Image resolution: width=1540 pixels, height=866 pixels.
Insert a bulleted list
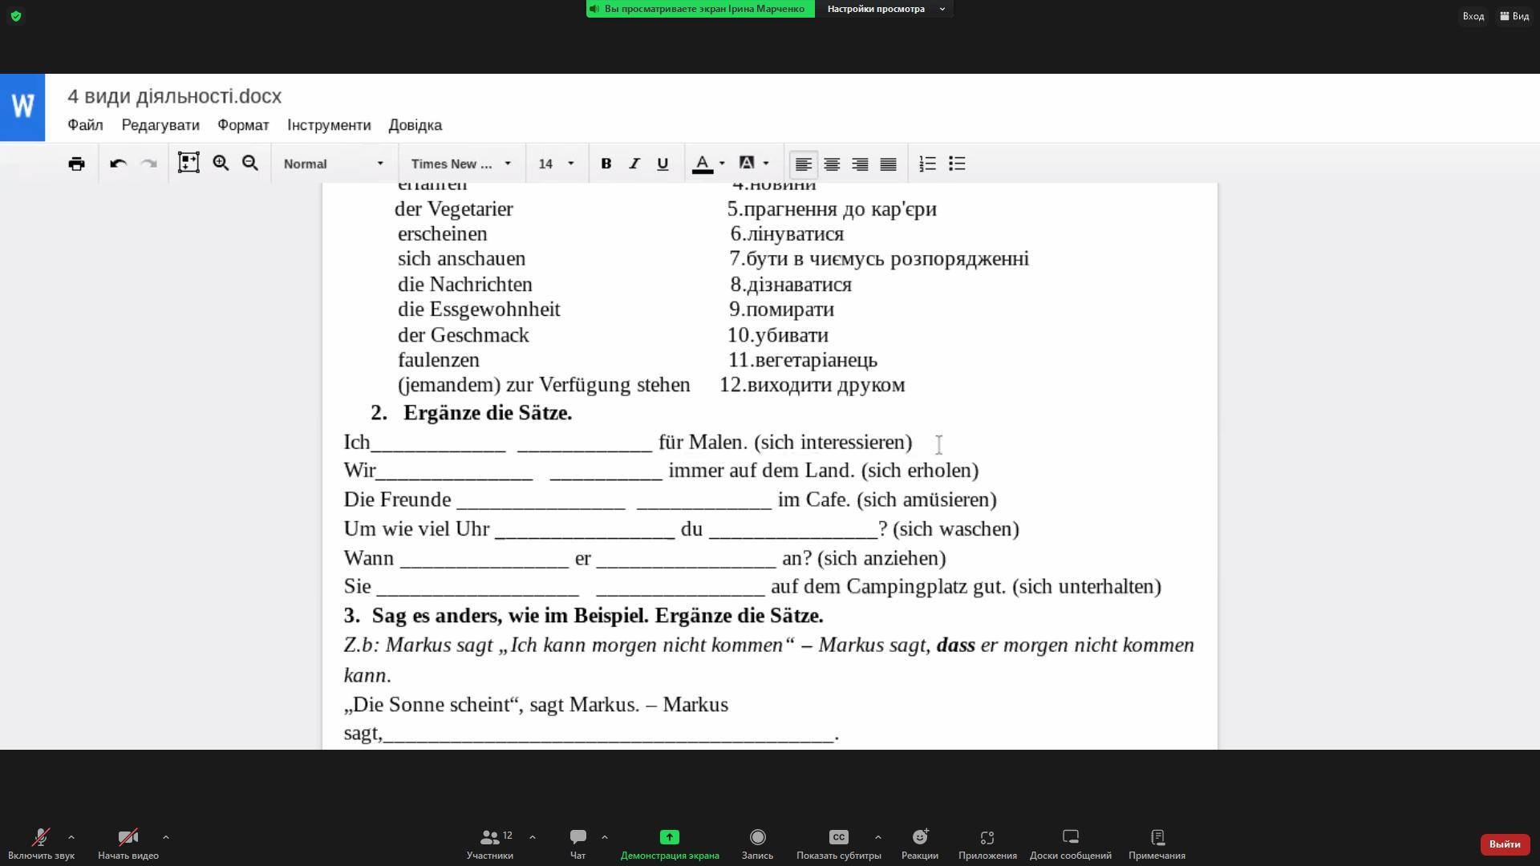click(957, 164)
